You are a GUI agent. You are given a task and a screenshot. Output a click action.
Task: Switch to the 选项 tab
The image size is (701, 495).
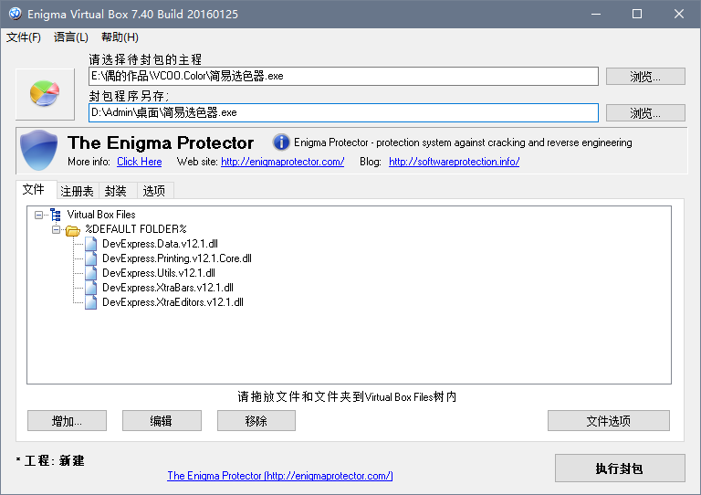[x=154, y=191]
